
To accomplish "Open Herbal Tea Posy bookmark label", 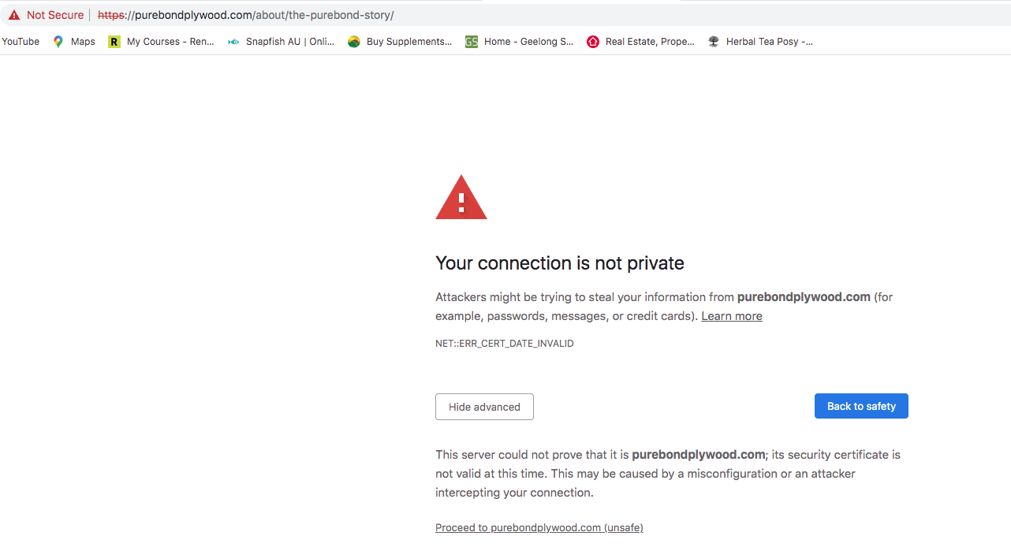I will coord(769,42).
